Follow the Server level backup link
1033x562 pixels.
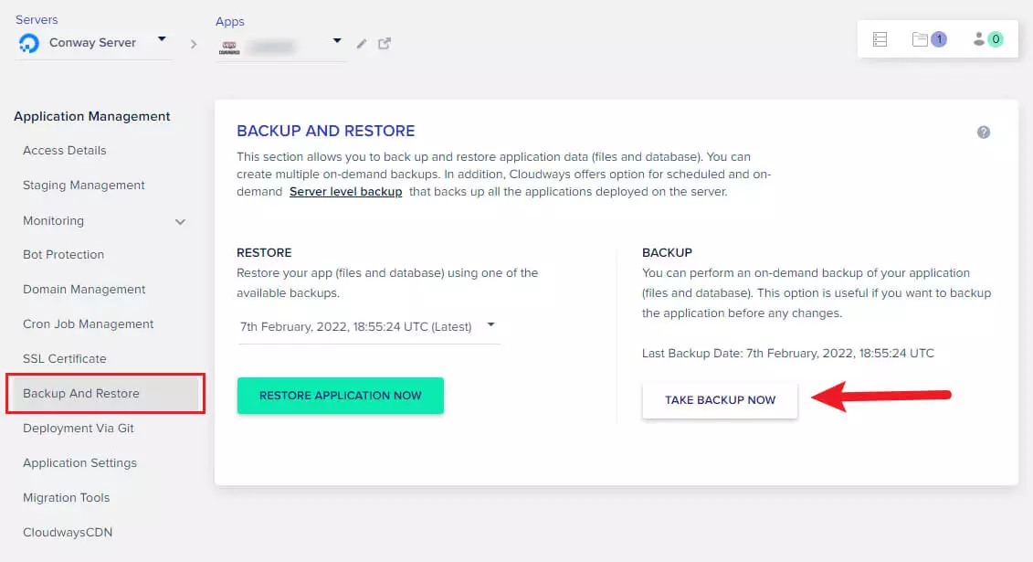point(346,192)
